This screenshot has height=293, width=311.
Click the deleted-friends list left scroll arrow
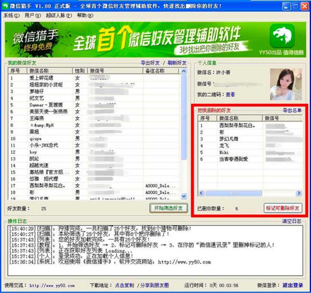click(x=201, y=193)
